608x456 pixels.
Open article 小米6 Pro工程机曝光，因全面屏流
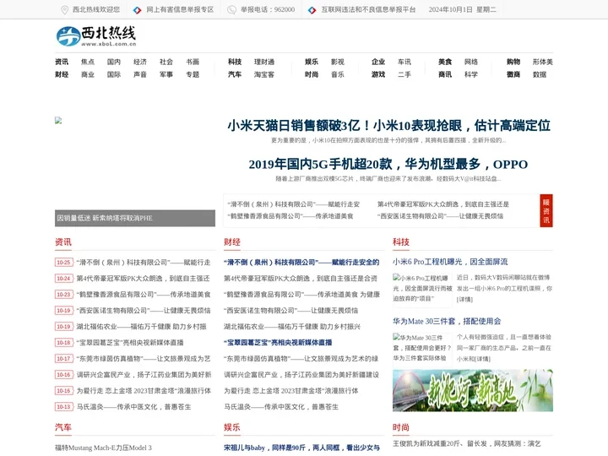tap(450, 262)
